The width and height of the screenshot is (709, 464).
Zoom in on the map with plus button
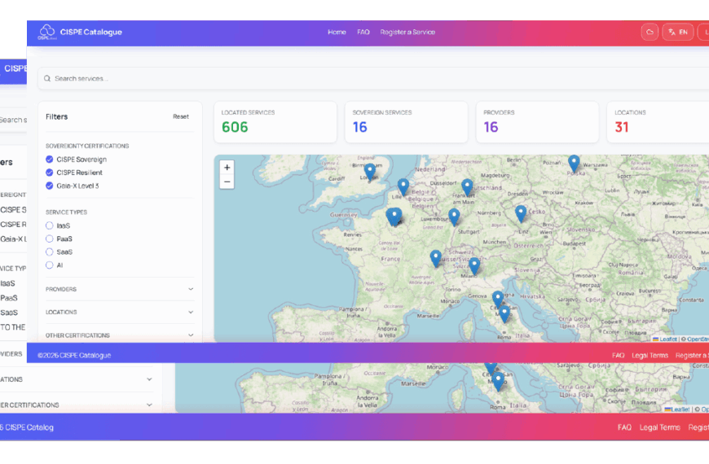pos(227,167)
